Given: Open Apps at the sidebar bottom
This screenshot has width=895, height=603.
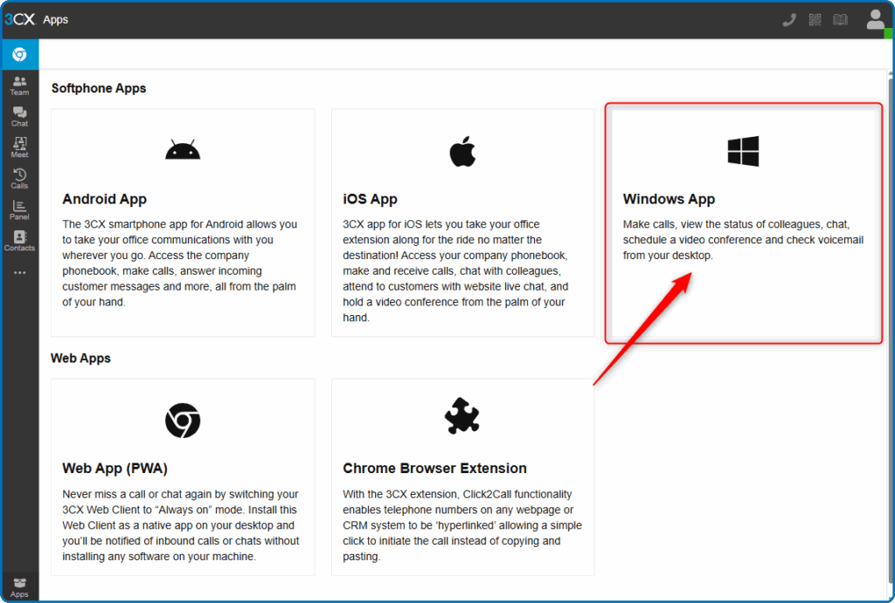Looking at the screenshot, I should click(x=19, y=587).
